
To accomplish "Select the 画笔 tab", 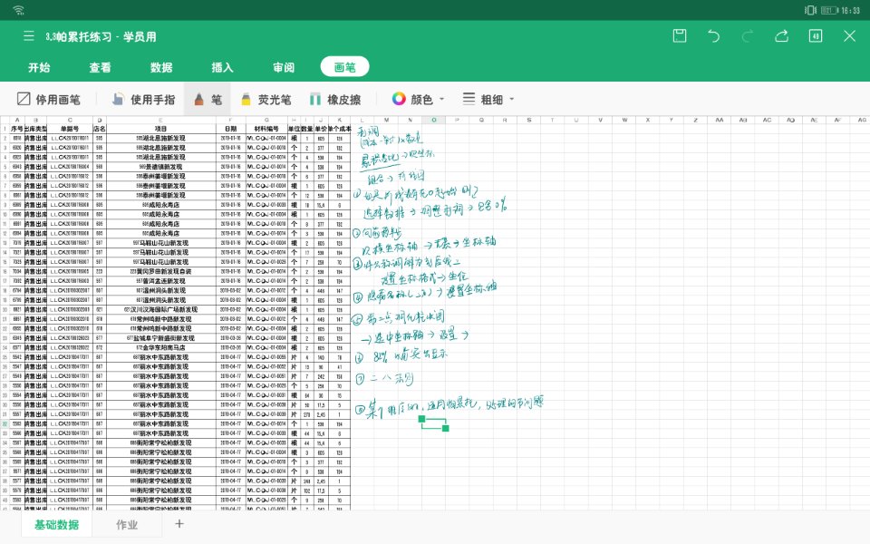I will 344,67.
